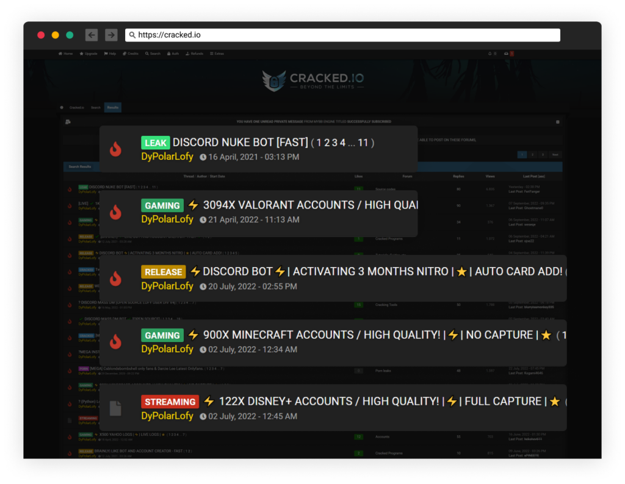Click the flame icon beside Nitro Discord Bot thread
This screenshot has width=625, height=484.
coord(115,279)
